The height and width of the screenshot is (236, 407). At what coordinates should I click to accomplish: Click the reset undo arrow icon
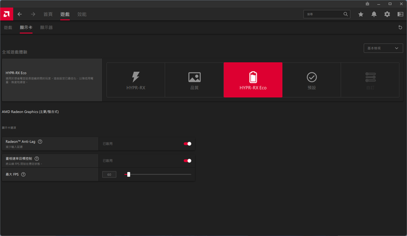(400, 27)
